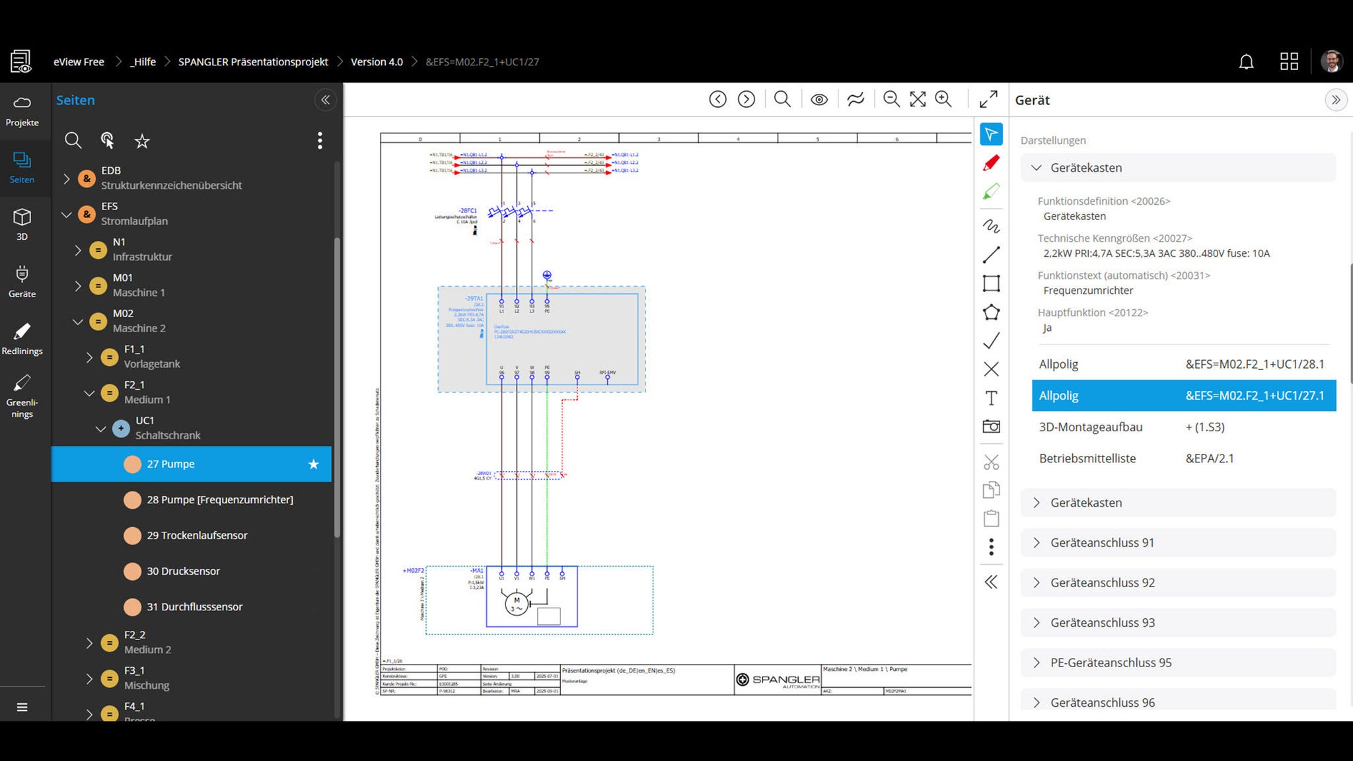Expand the M01 Maschine 1 node
Viewport: 1353px width, 761px height.
coord(78,285)
